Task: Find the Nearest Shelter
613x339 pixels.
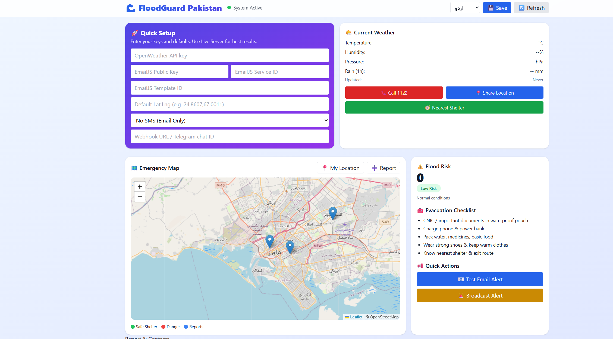Action: point(444,108)
